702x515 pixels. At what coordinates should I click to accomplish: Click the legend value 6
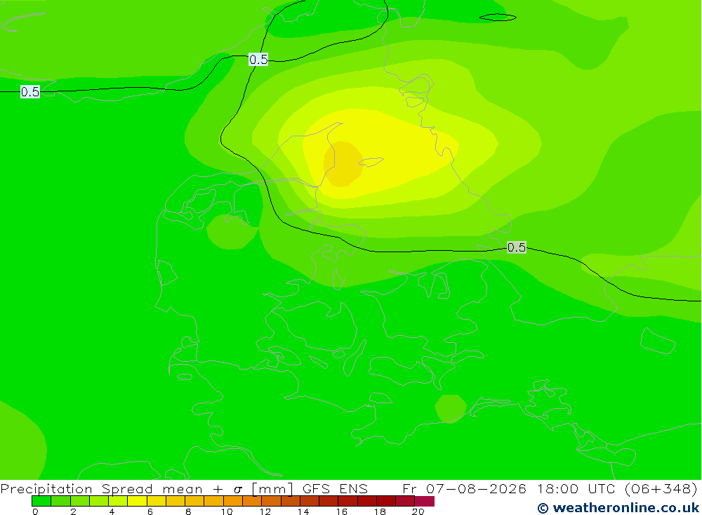[150, 511]
